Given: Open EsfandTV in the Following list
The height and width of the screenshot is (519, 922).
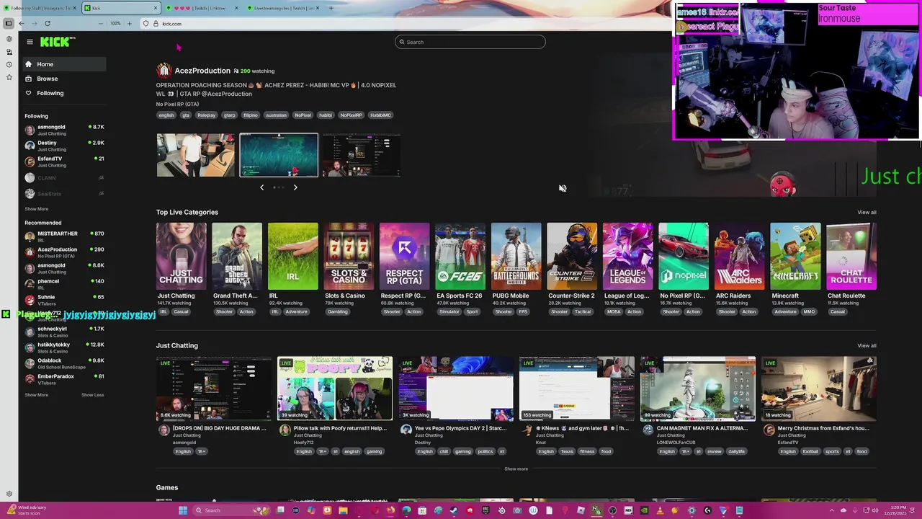Looking at the screenshot, I should (x=64, y=161).
